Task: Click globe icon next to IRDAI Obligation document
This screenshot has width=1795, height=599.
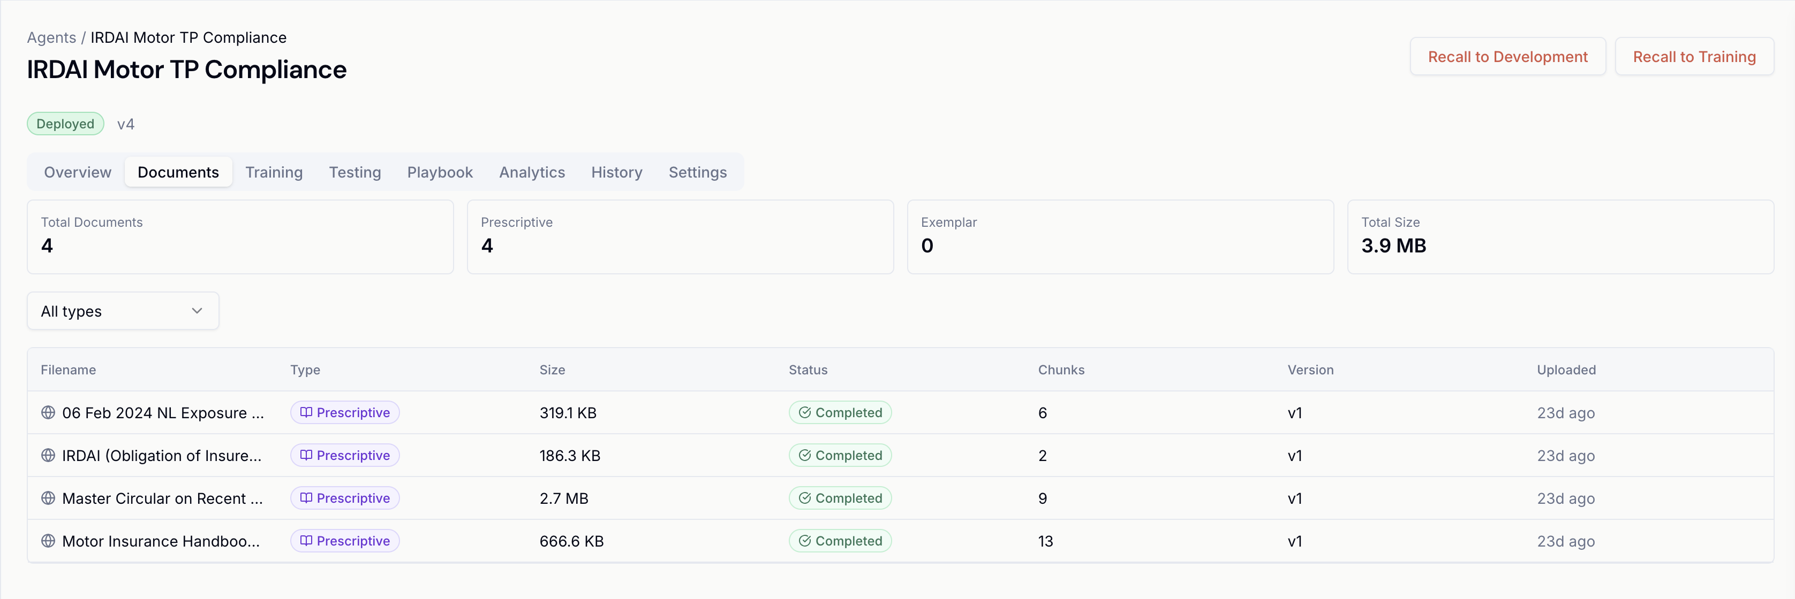Action: 48,456
